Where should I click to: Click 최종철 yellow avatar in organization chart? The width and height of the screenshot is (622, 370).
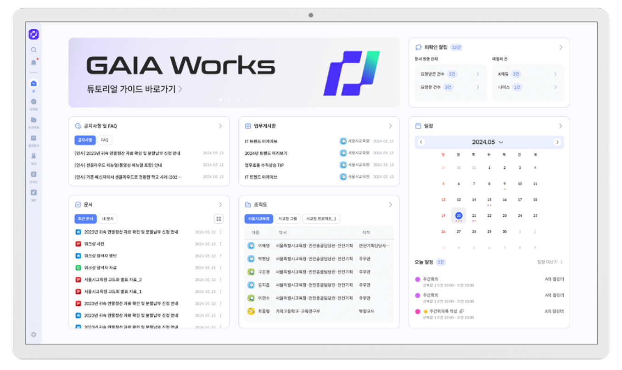(251, 311)
